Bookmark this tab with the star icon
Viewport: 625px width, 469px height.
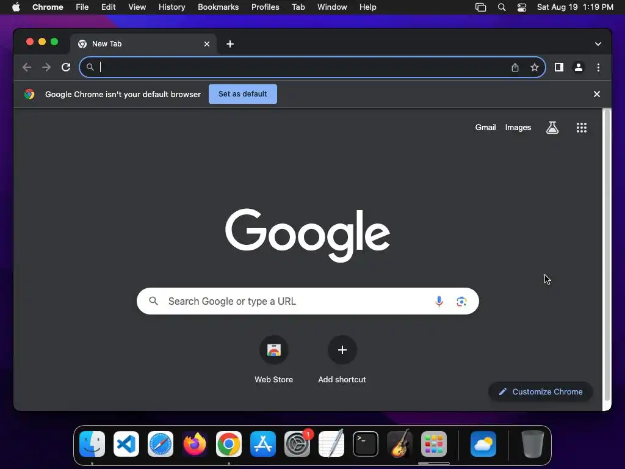pyautogui.click(x=535, y=67)
